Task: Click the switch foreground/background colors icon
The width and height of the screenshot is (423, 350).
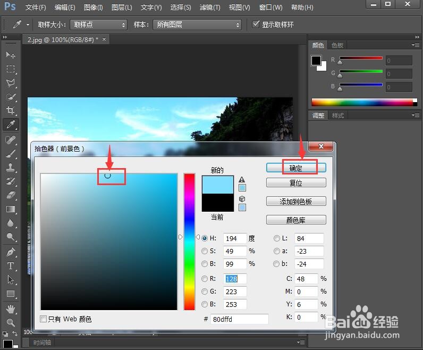Action: pyautogui.click(x=15, y=334)
